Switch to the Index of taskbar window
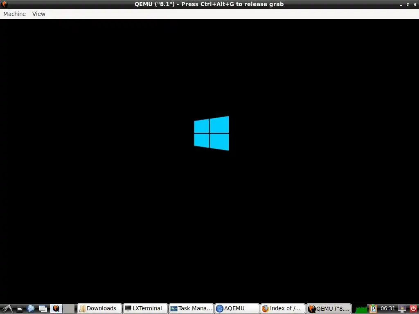Viewport: 419px width, 314px height. [x=283, y=308]
